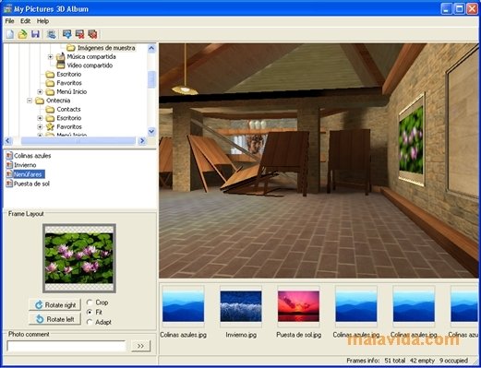
Task: Click the Rotate right button
Action: pos(54,305)
